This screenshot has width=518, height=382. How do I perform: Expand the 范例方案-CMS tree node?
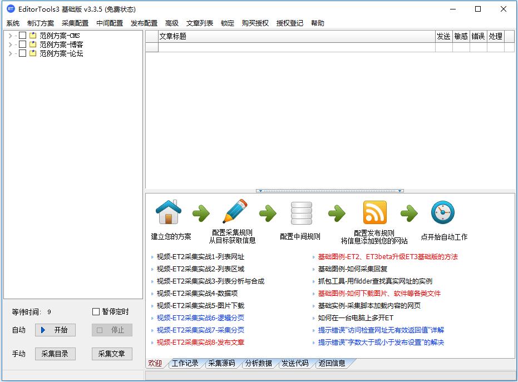(11, 35)
